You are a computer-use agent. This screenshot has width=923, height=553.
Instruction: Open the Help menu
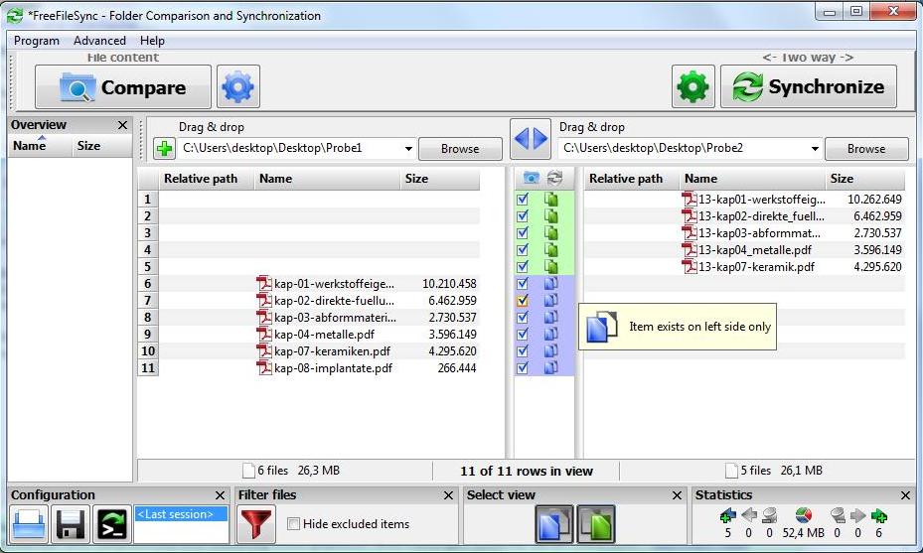[x=152, y=41]
